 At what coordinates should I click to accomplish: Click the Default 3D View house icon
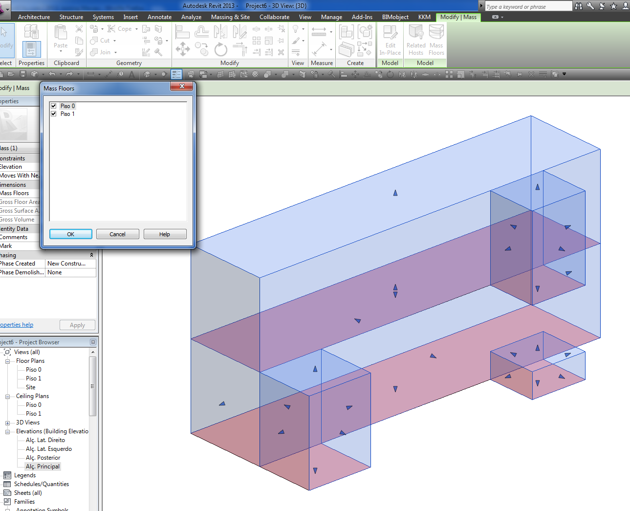click(147, 74)
